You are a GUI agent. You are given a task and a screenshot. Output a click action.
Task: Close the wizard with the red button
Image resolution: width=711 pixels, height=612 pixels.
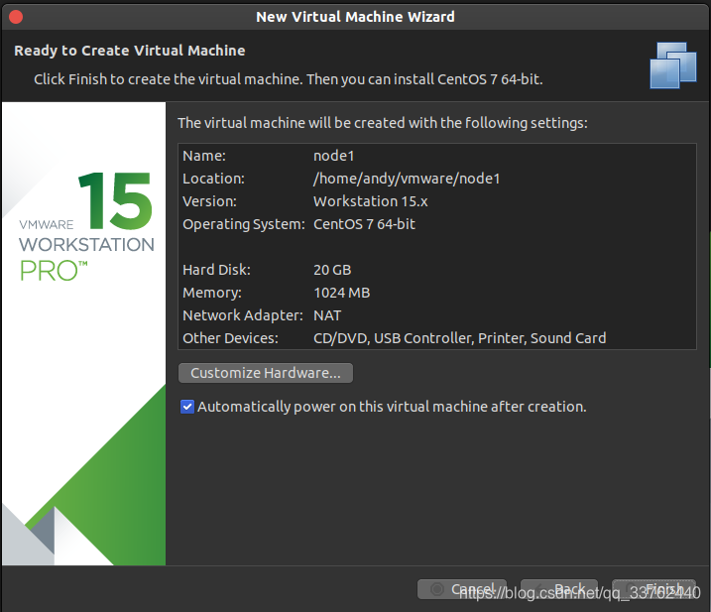click(16, 17)
